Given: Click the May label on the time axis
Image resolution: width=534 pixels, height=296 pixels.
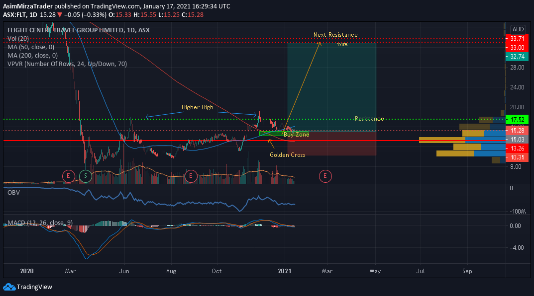Looking at the screenshot, I should pos(375,271).
